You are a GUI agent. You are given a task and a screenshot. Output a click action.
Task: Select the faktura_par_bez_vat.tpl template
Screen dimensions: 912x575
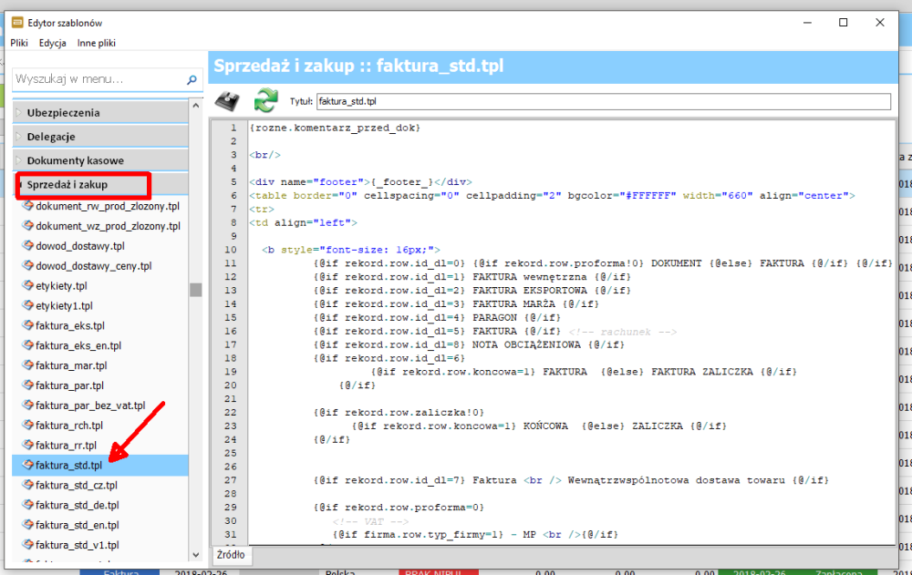coord(90,406)
